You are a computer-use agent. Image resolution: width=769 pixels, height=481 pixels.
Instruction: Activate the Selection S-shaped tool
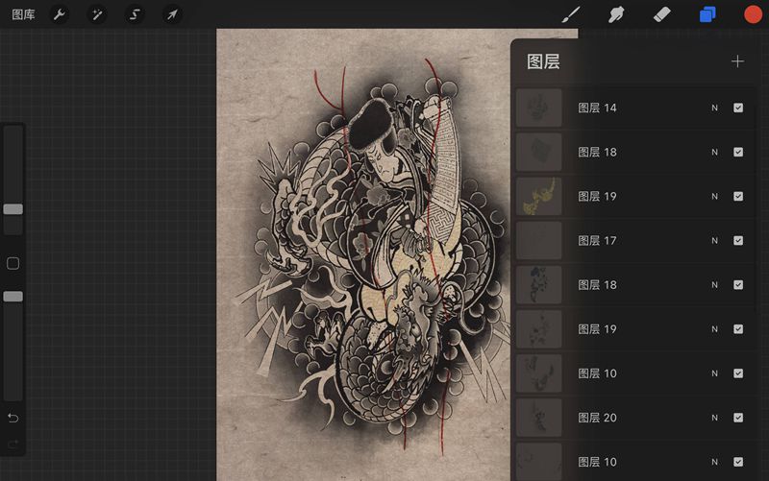pos(135,14)
